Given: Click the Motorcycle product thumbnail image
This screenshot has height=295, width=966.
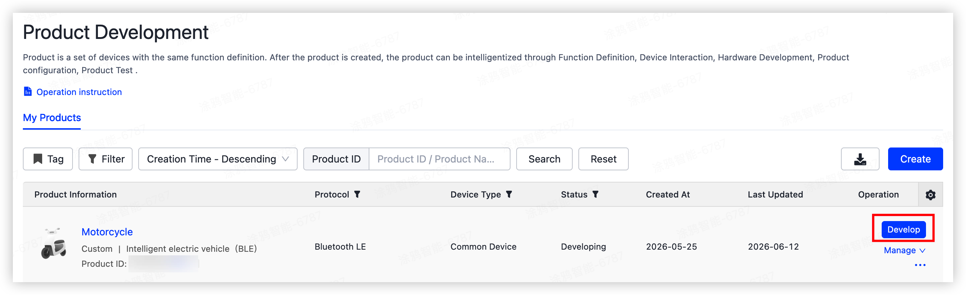Looking at the screenshot, I should [54, 243].
